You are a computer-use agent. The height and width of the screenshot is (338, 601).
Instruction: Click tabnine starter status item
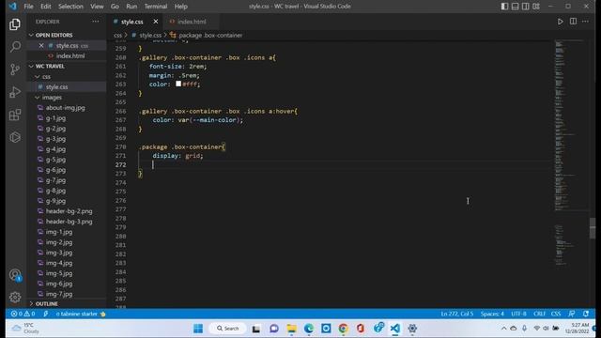81,314
